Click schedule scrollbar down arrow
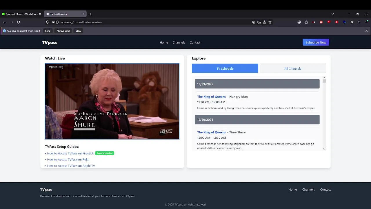371x209 pixels. point(324,149)
